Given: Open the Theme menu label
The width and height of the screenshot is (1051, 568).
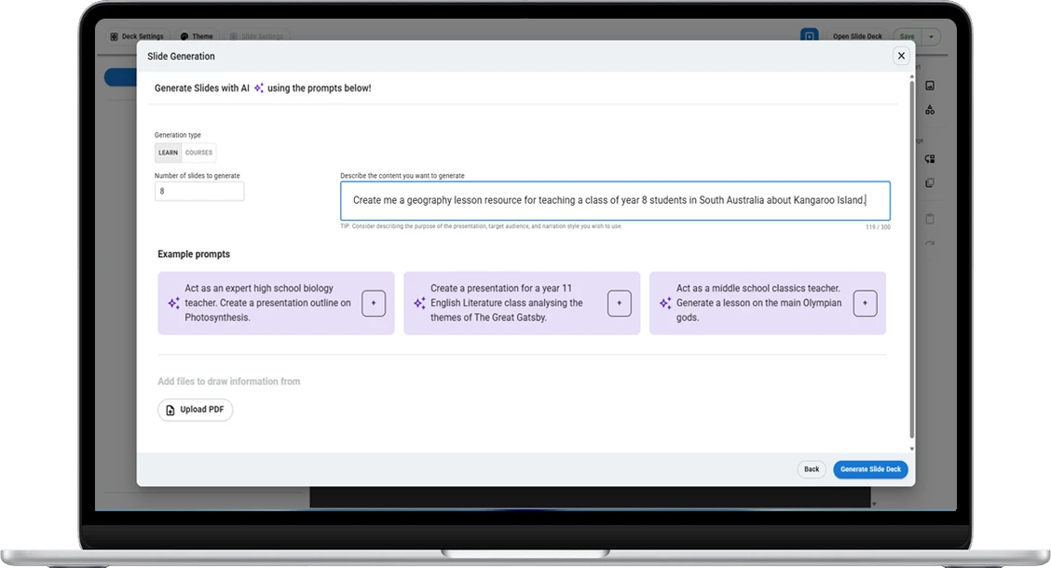Looking at the screenshot, I should pos(202,37).
